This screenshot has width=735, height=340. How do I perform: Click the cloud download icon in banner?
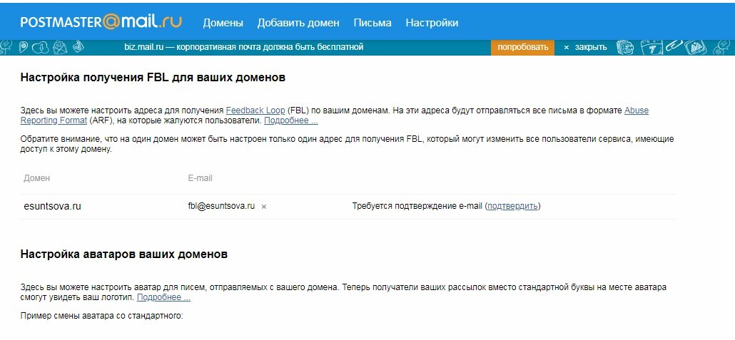41,48
